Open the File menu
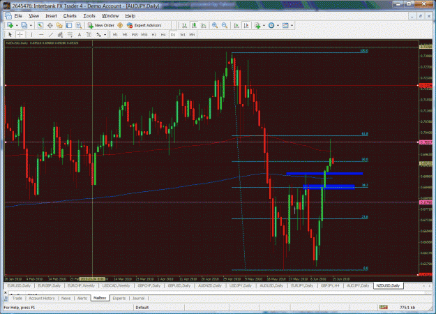Screen dimensions: 436x314 [18, 16]
